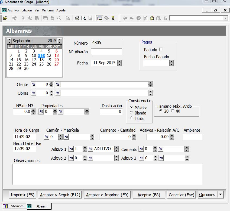230x211 pixels.
Task: Click into the Observaciones text area
Action: click(107, 174)
